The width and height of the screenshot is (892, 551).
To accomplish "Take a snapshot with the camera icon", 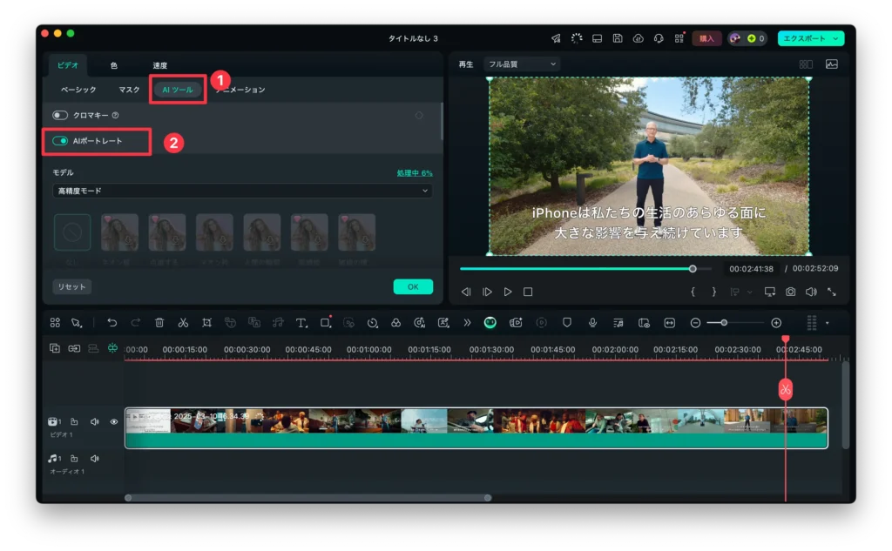I will coord(790,292).
